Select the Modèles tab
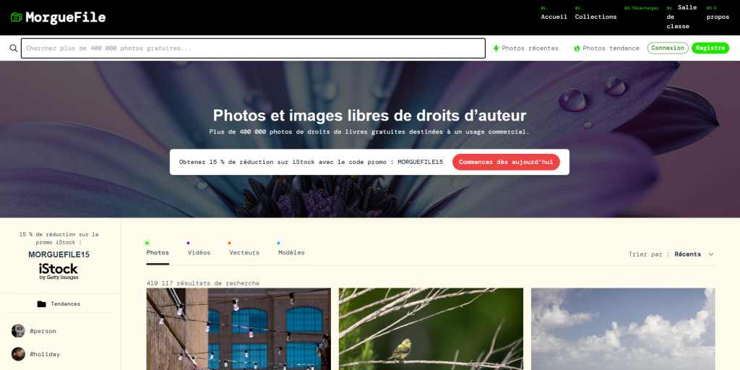 291,252
